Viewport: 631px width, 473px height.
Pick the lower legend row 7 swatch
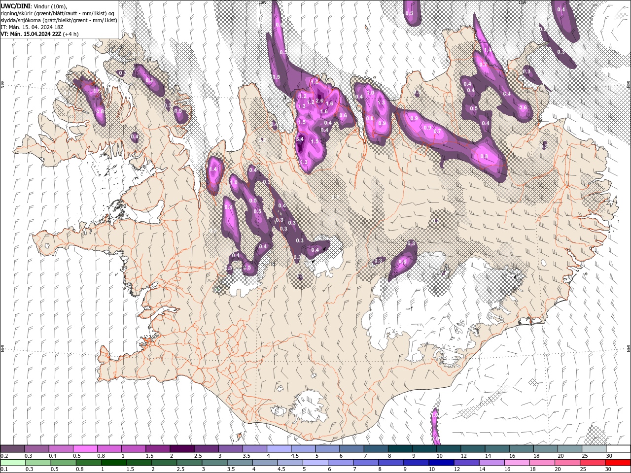click(366, 463)
